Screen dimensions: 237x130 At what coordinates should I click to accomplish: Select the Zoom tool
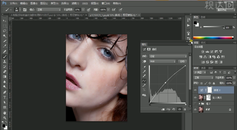pos(5,118)
